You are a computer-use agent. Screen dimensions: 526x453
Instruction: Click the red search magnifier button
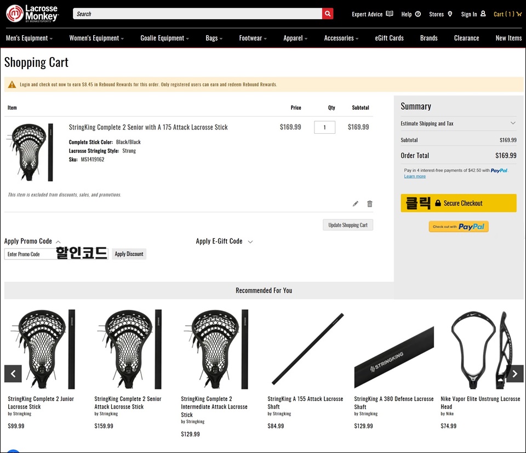(328, 14)
